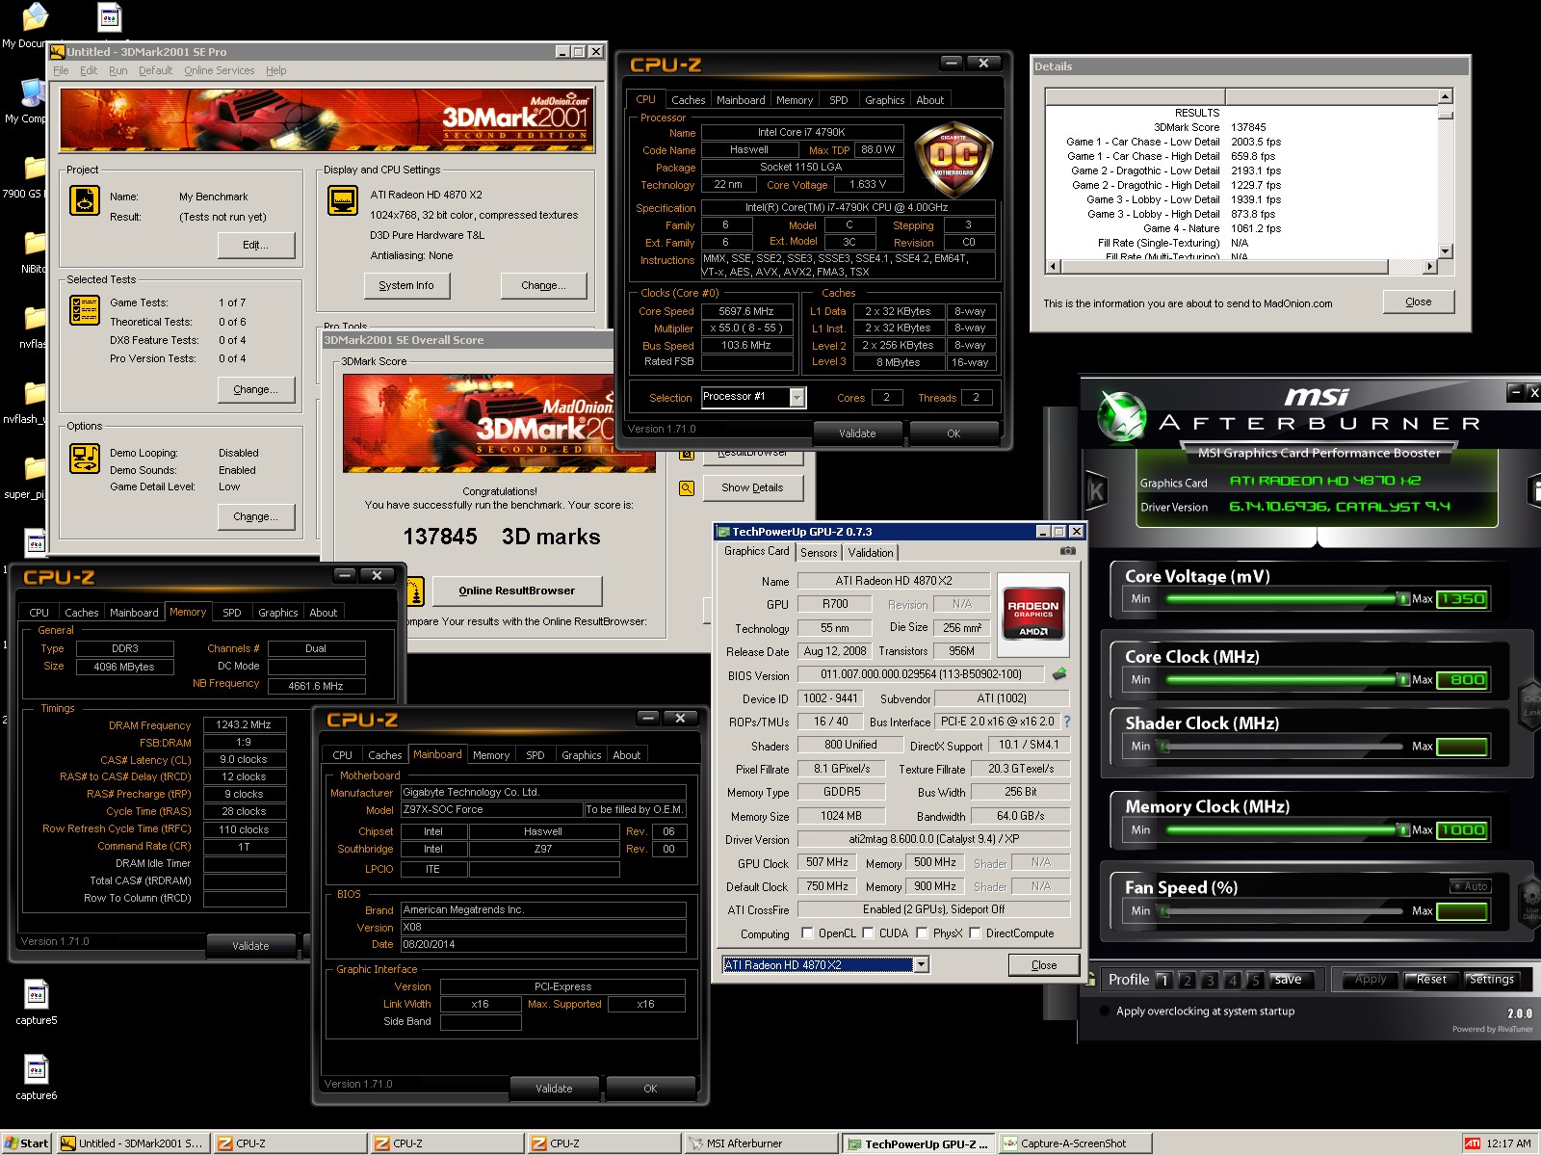Click the GPU-Z save BIOS chip icon
This screenshot has width=1541, height=1156.
tap(1059, 674)
